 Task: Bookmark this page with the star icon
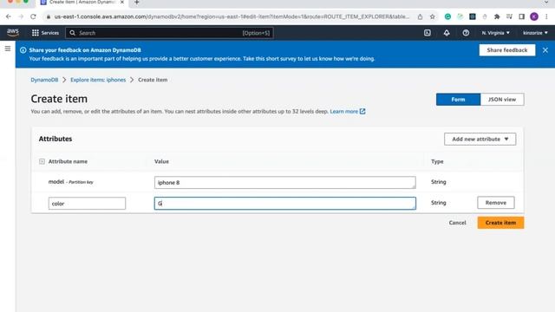[432, 16]
